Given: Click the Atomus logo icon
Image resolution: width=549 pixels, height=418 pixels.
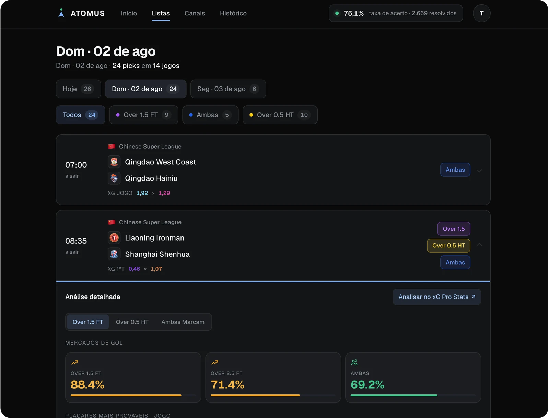Looking at the screenshot, I should [61, 13].
